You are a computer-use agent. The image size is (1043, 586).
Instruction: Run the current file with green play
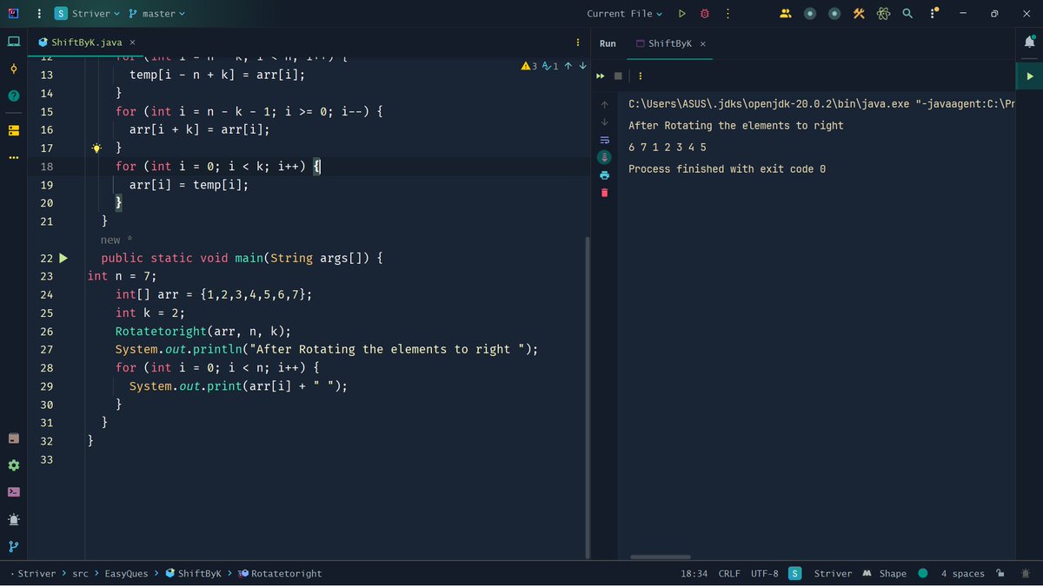[x=682, y=14]
